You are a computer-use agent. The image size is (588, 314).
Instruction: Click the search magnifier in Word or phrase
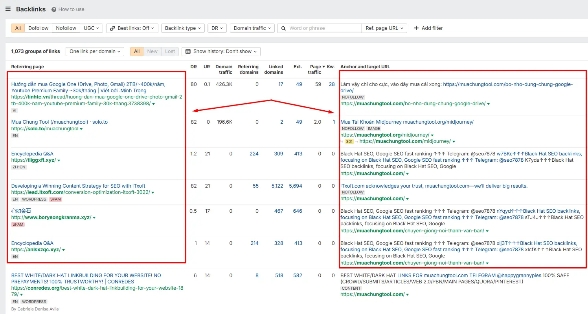coord(283,28)
